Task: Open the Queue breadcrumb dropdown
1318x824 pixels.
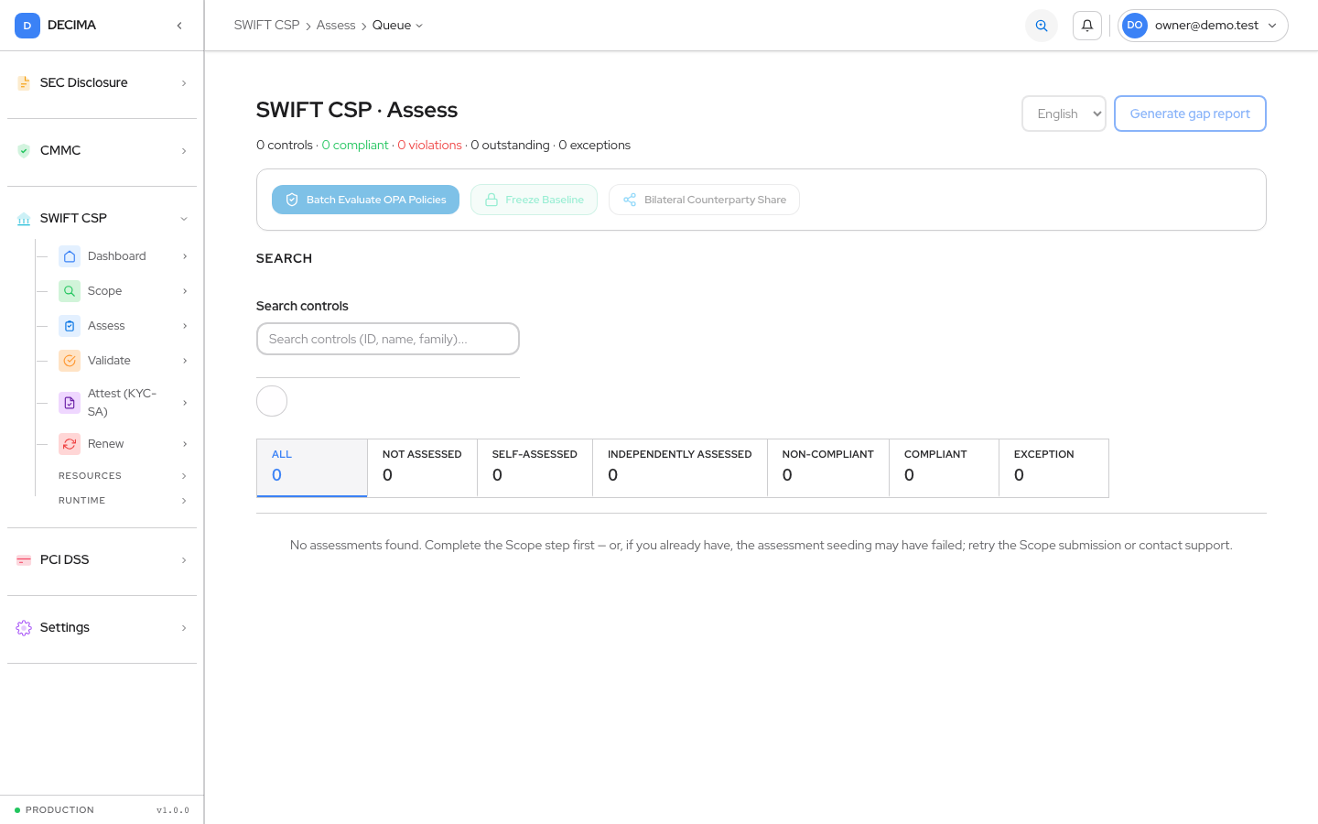Action: [x=397, y=26]
